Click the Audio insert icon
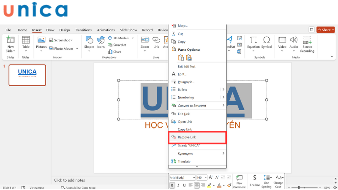The height and width of the screenshot is (190, 338). [294, 40]
